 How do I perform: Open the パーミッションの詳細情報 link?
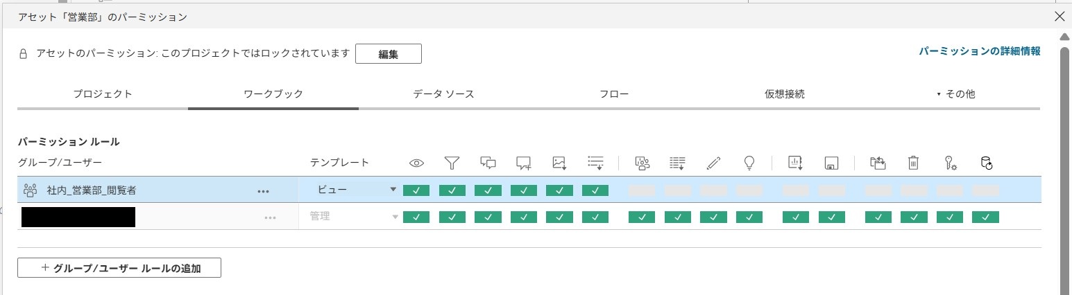click(x=979, y=51)
